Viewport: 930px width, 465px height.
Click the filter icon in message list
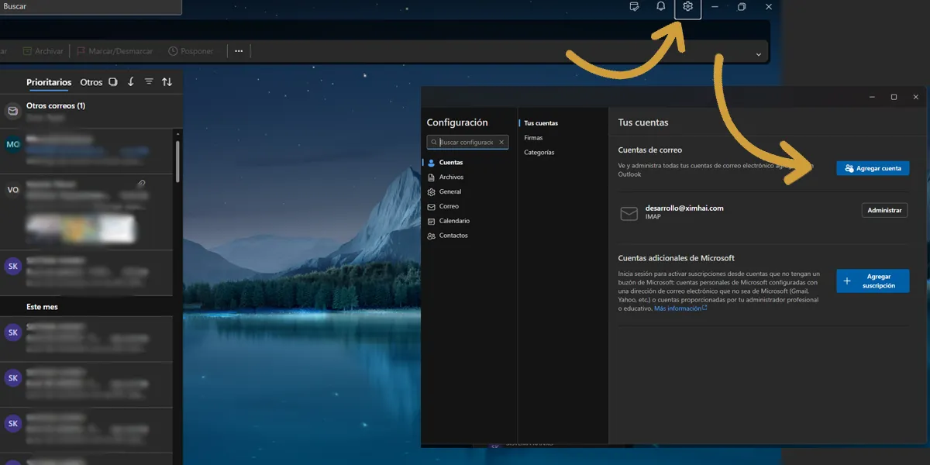(149, 82)
